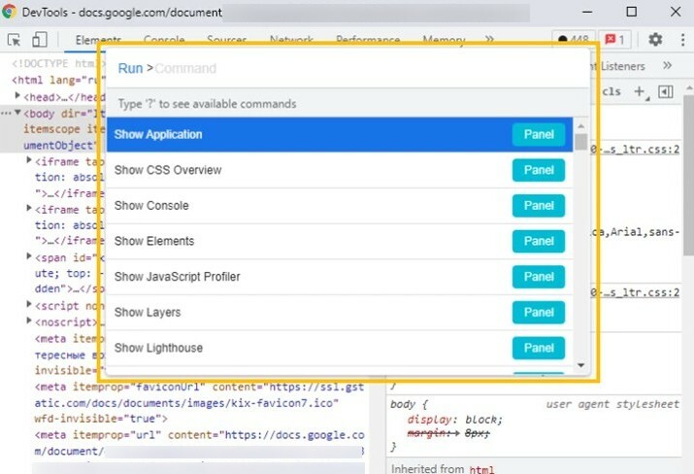Toggle the computed styles sidebar icon
Image resolution: width=694 pixels, height=474 pixels.
point(666,91)
